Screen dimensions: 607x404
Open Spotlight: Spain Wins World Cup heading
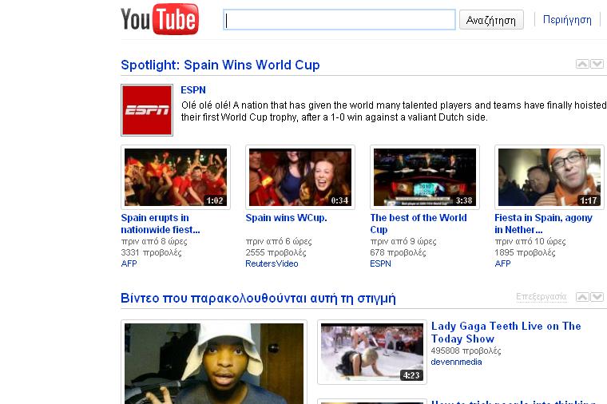220,65
